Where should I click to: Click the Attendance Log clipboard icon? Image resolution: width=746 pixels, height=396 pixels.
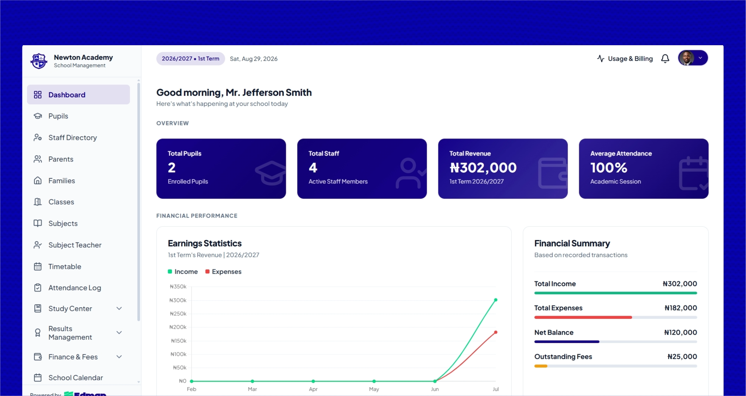[37, 288]
